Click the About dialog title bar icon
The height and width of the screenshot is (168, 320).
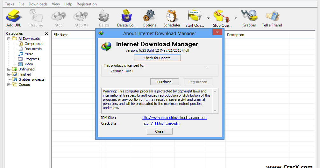pyautogui.click(x=101, y=33)
